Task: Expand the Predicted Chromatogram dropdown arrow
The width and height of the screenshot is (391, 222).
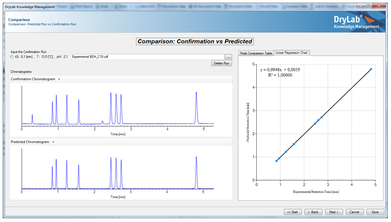Action: pyautogui.click(x=53, y=142)
